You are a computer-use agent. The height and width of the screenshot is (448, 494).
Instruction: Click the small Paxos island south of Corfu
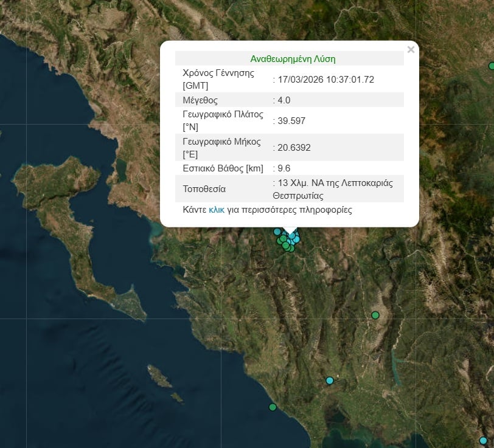(159, 376)
